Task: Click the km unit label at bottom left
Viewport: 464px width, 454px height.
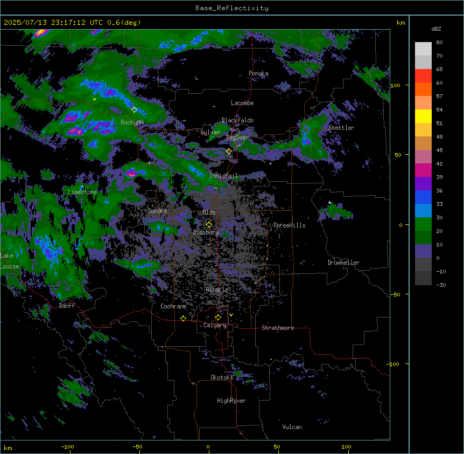Action: pyautogui.click(x=8, y=448)
